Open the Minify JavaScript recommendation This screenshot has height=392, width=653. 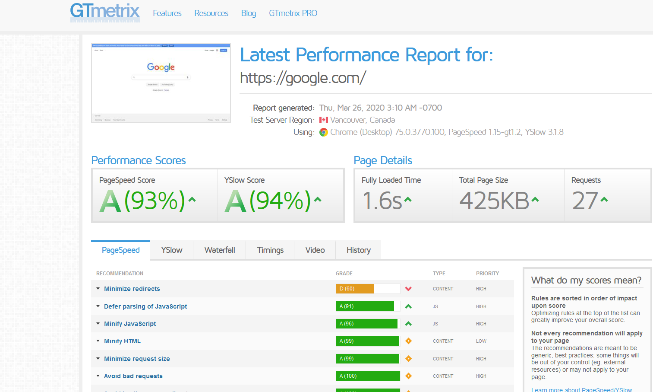pyautogui.click(x=130, y=324)
